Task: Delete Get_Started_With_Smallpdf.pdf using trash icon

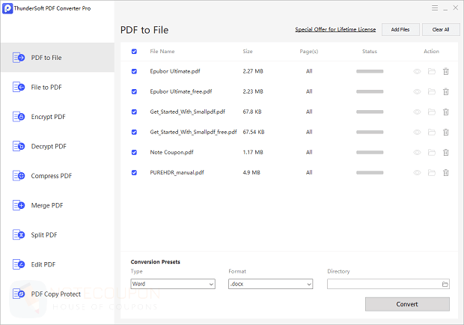Action: [446, 112]
